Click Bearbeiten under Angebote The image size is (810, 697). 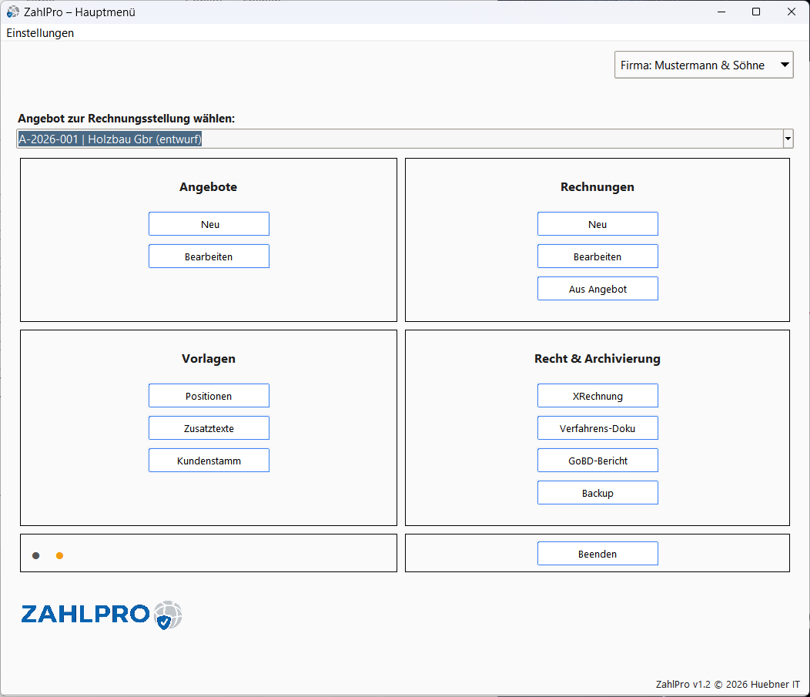209,256
